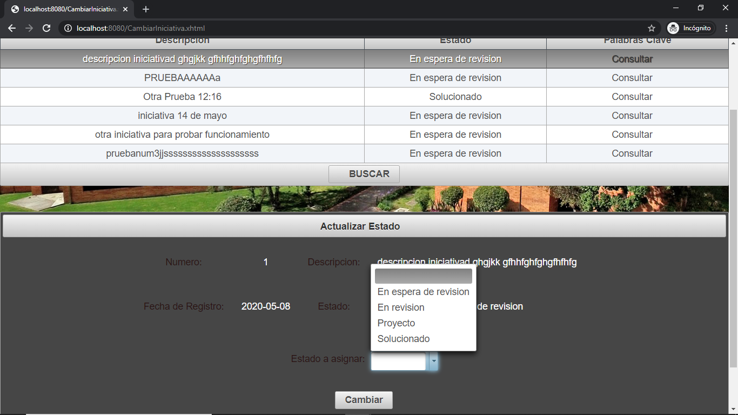Bookmark this page with the star
Image resolution: width=738 pixels, height=415 pixels.
(652, 28)
